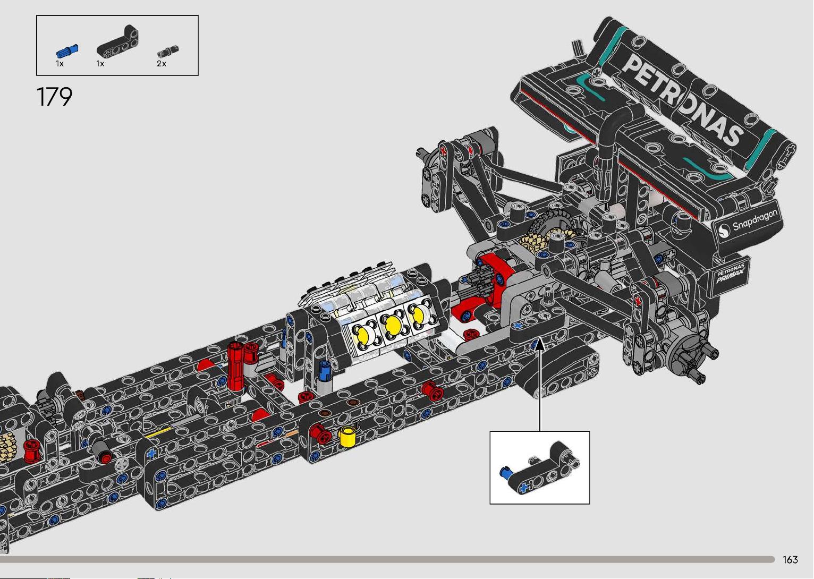The height and width of the screenshot is (579, 814).
Task: Click the grey pin part in parts box
Action: click(x=168, y=52)
